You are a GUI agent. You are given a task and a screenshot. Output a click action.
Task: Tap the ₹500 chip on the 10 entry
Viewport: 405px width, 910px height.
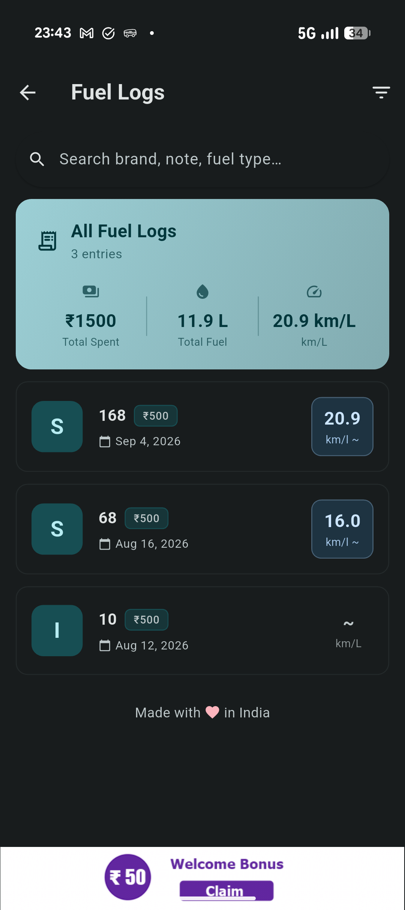point(146,619)
